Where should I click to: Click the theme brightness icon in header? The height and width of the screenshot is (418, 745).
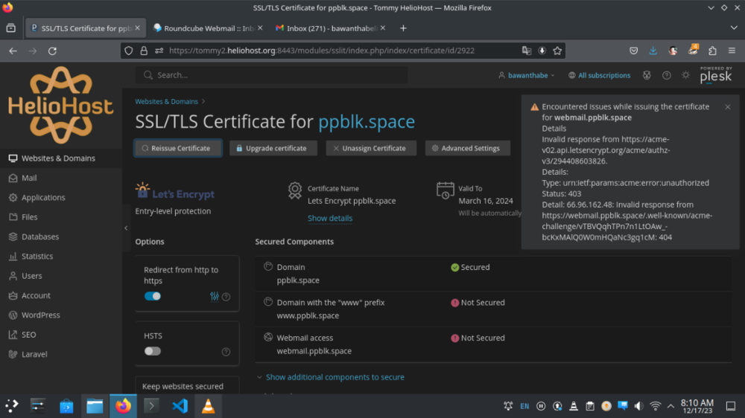[685, 75]
